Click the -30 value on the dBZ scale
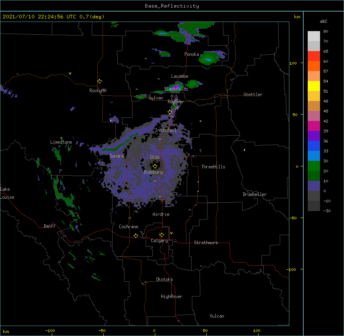The image size is (344, 336). [x=327, y=211]
